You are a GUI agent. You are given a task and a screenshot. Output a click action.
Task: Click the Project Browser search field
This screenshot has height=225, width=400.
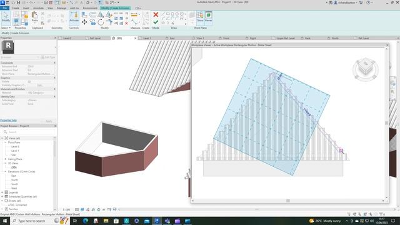(28, 132)
